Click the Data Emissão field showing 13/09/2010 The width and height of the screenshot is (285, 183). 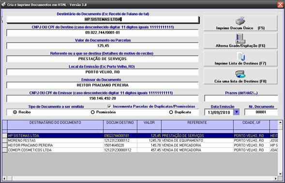(219, 112)
